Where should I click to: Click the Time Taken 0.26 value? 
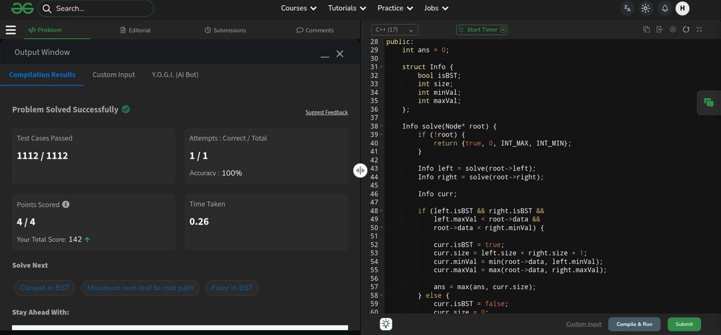pos(199,221)
